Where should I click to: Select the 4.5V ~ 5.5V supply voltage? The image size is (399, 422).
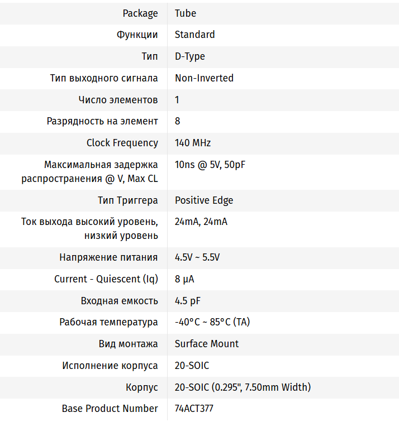(x=197, y=257)
